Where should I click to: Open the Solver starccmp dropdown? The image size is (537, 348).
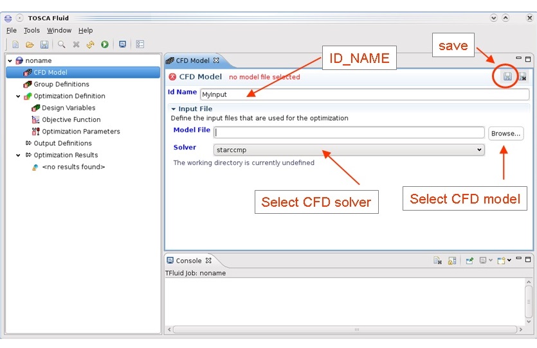pos(349,150)
